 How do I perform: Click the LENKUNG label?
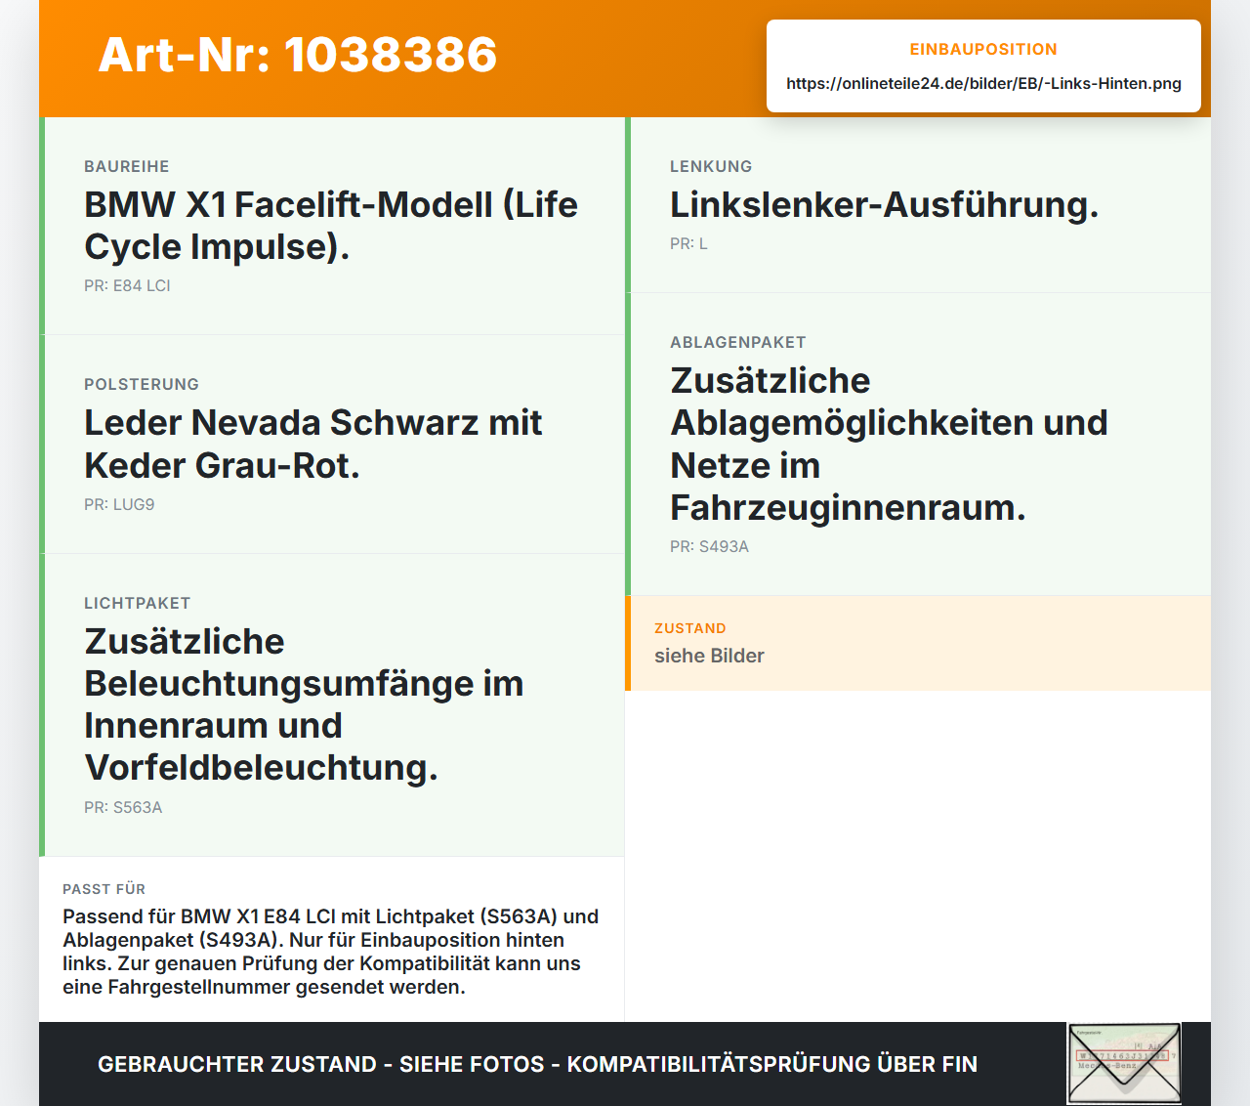click(x=711, y=166)
